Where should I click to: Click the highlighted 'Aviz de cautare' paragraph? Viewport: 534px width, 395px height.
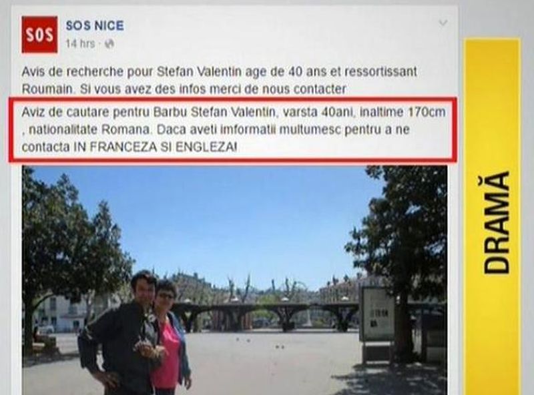(233, 129)
